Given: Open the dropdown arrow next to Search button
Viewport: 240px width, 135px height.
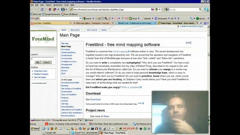Looking at the screenshot, I should tap(93, 18).
